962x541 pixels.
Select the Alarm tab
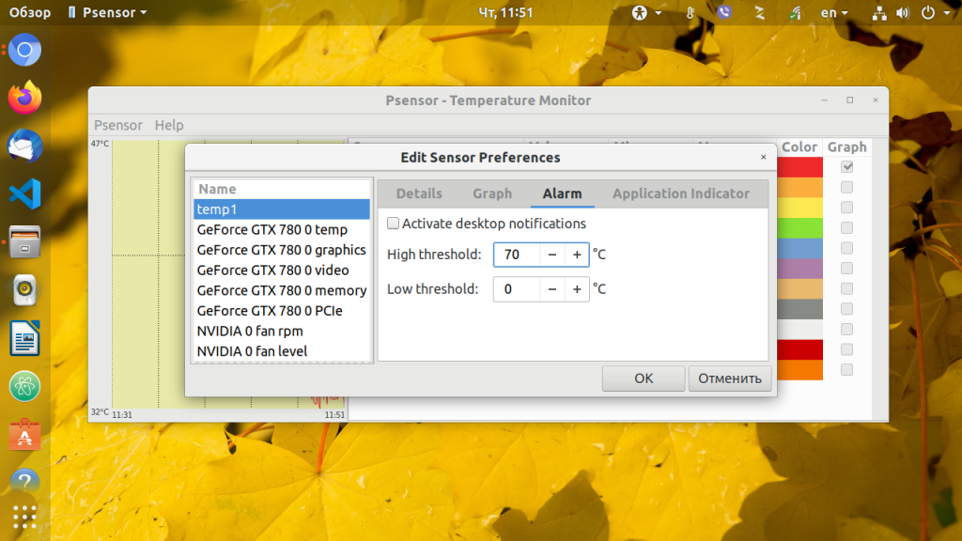(x=562, y=193)
